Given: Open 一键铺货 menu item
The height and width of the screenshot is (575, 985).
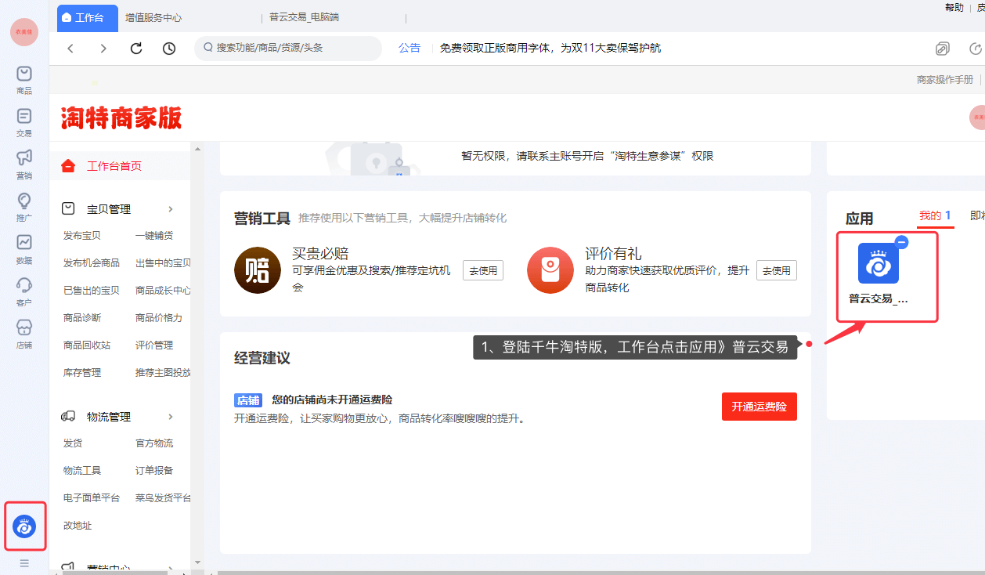Looking at the screenshot, I should tap(154, 236).
